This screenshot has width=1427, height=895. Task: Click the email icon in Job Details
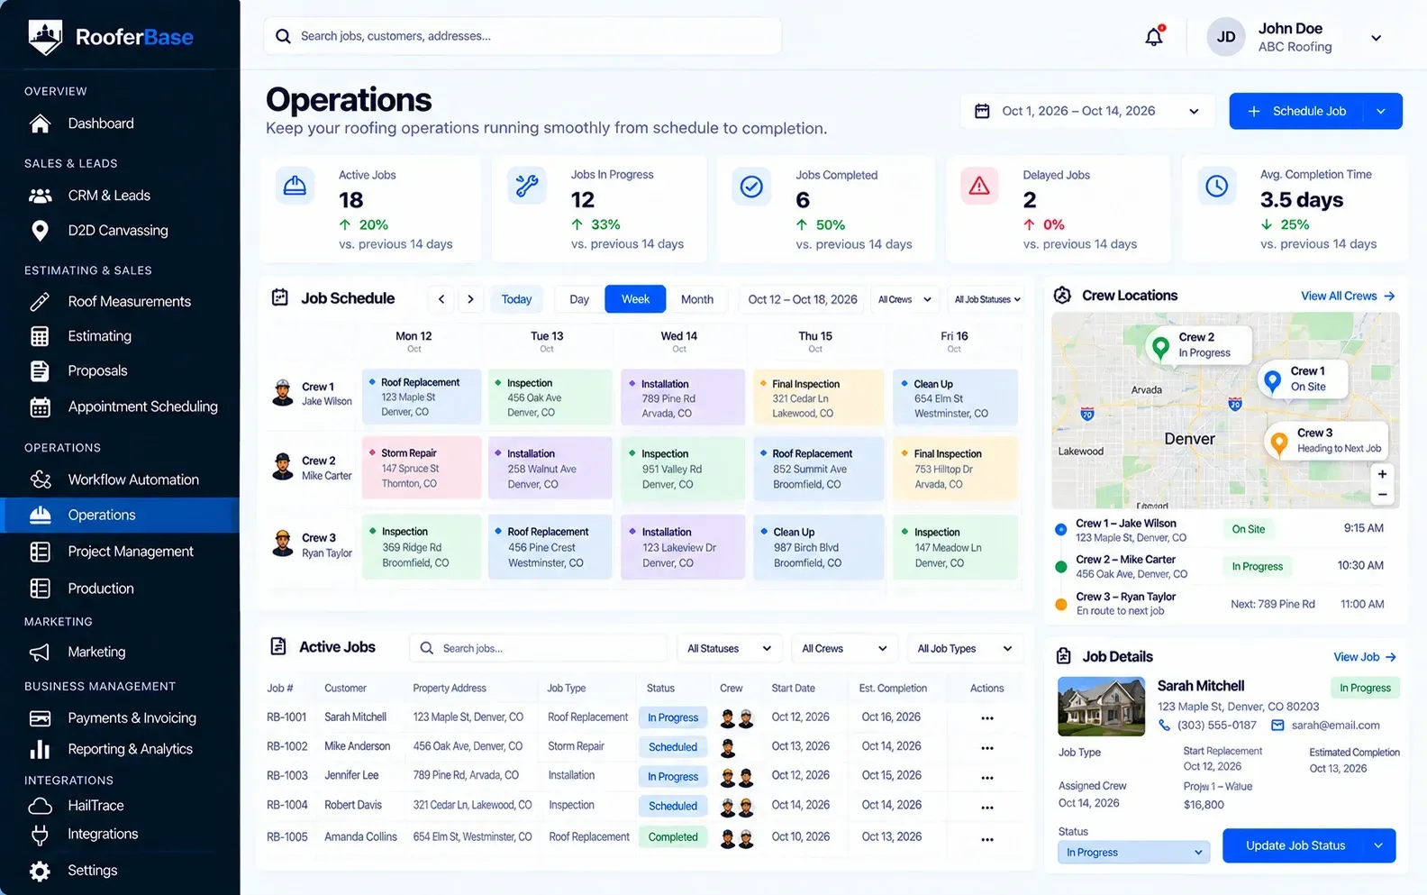tap(1277, 726)
